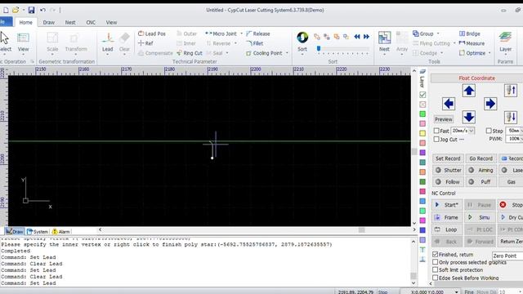523x294 pixels.
Task: Open the Alarm log tab
Action: [61, 231]
